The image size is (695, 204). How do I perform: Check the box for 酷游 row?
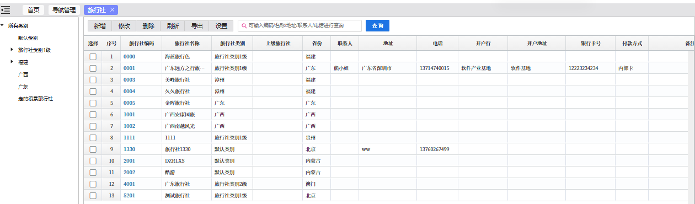(93, 173)
